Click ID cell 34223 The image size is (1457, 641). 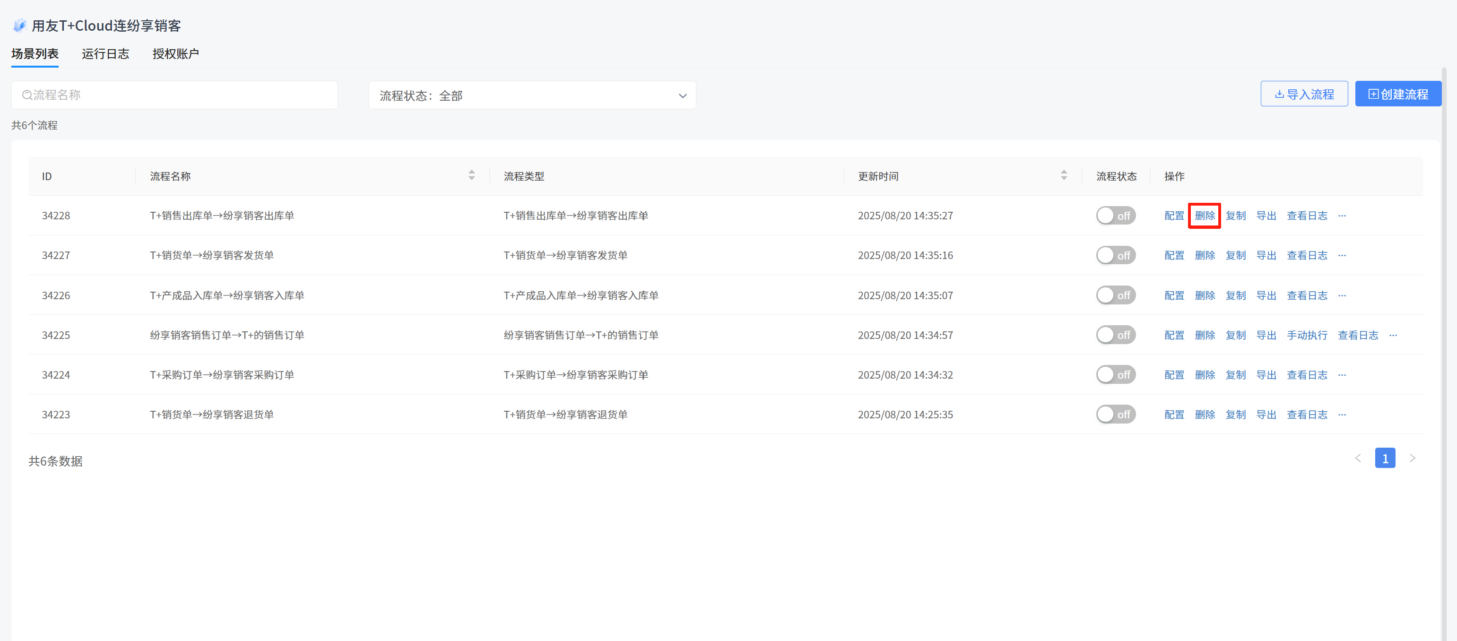coord(56,414)
